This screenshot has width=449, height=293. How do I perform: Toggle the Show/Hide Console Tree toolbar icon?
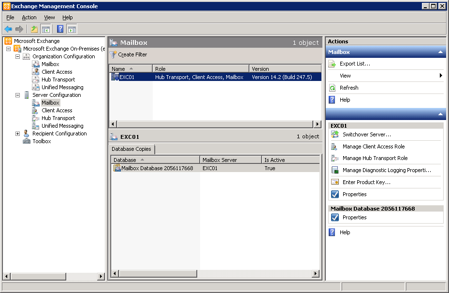tap(45, 29)
